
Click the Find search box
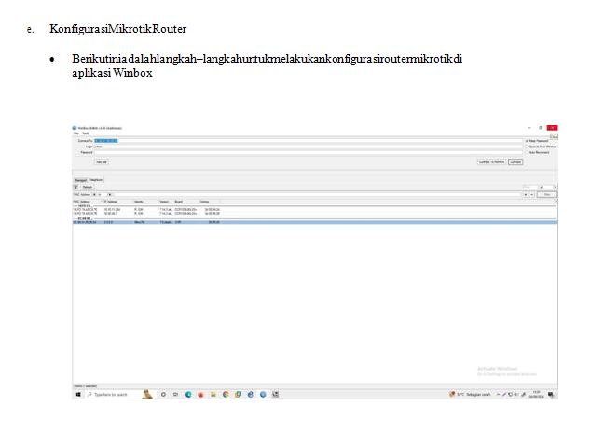pos(530,187)
